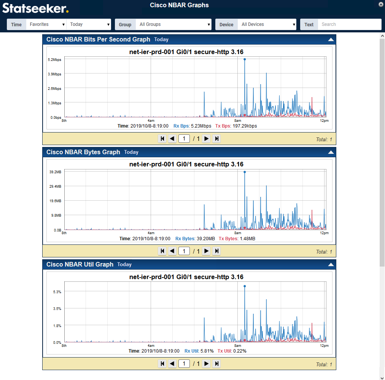Click the page number box in Bytes graph
The height and width of the screenshot is (380, 385).
point(184,251)
